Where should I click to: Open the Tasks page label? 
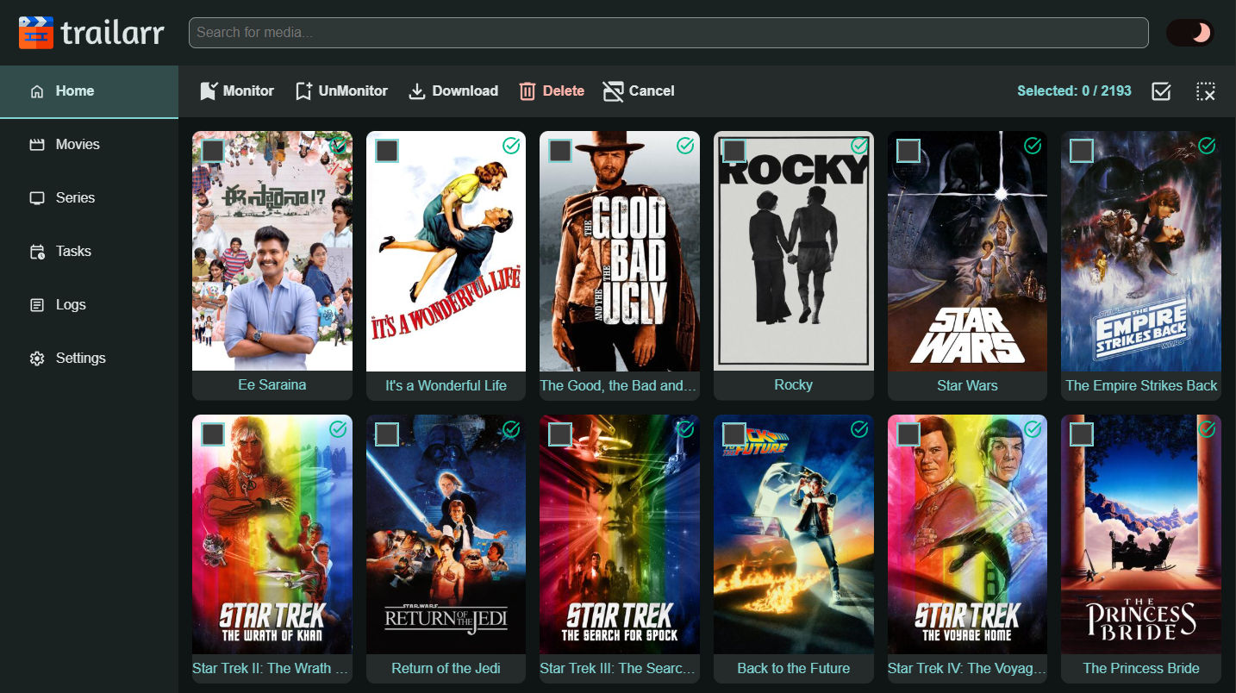pos(73,252)
